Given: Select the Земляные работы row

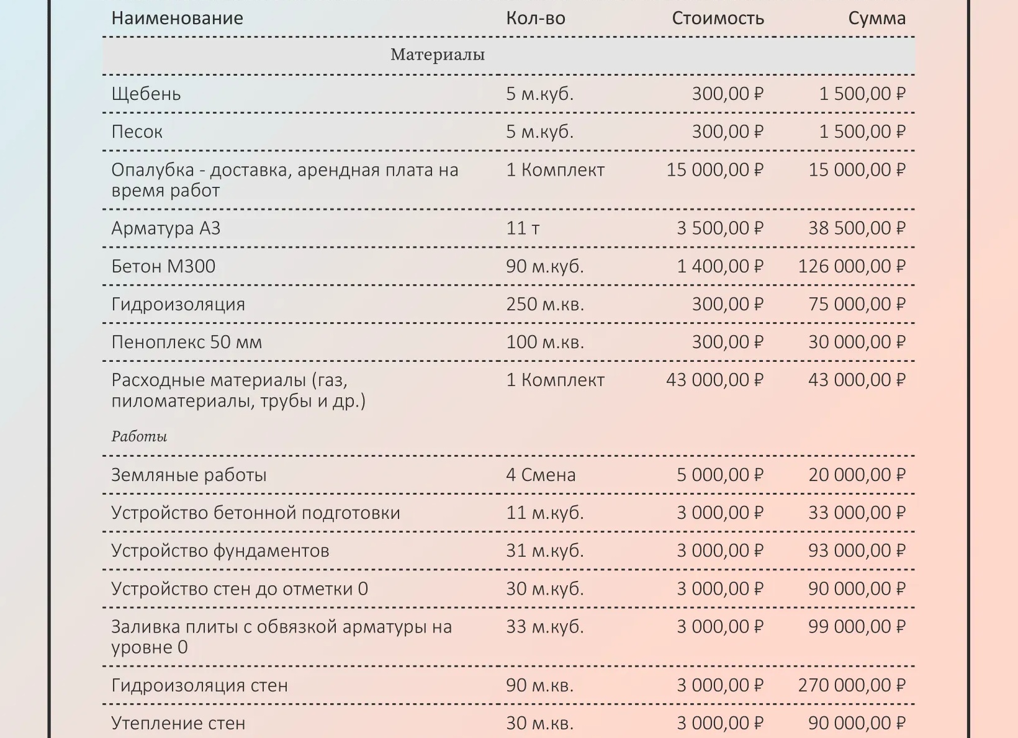Looking at the screenshot, I should 508,475.
